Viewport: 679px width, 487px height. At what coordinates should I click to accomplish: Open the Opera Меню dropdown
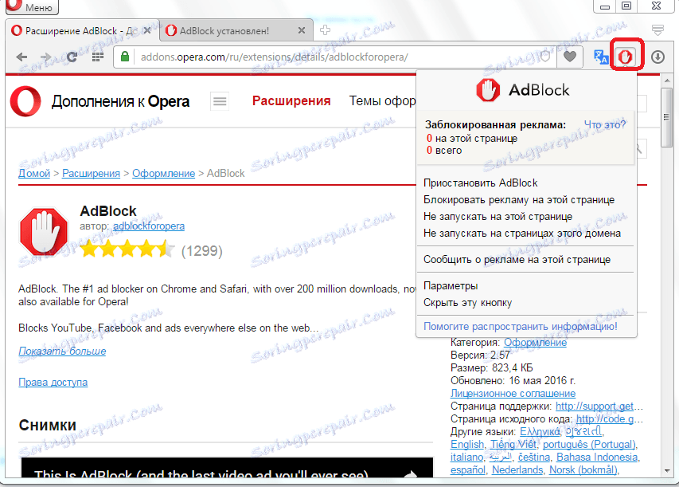tap(31, 7)
